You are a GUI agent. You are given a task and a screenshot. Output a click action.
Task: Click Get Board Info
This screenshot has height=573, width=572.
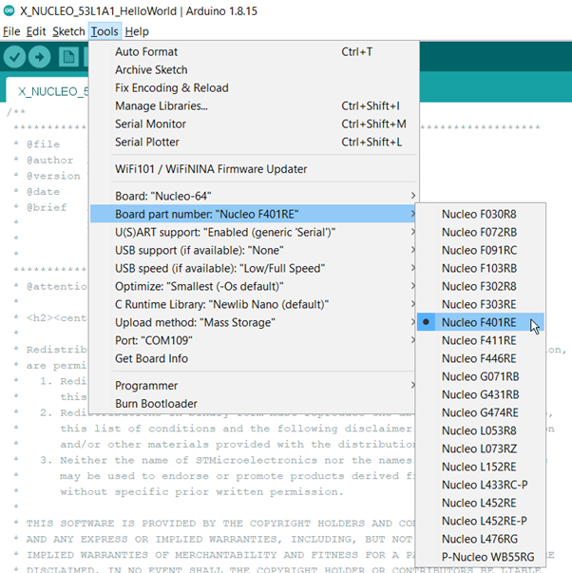pos(253,358)
